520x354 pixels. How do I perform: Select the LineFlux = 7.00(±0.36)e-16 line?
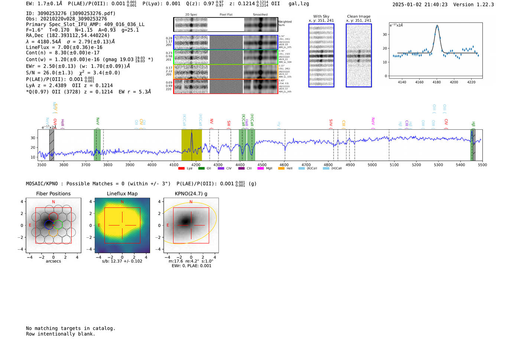[64, 47]
